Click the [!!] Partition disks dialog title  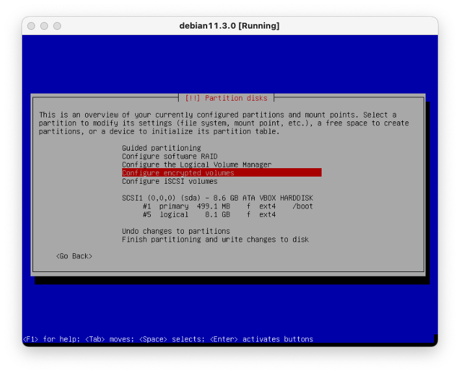(x=226, y=98)
